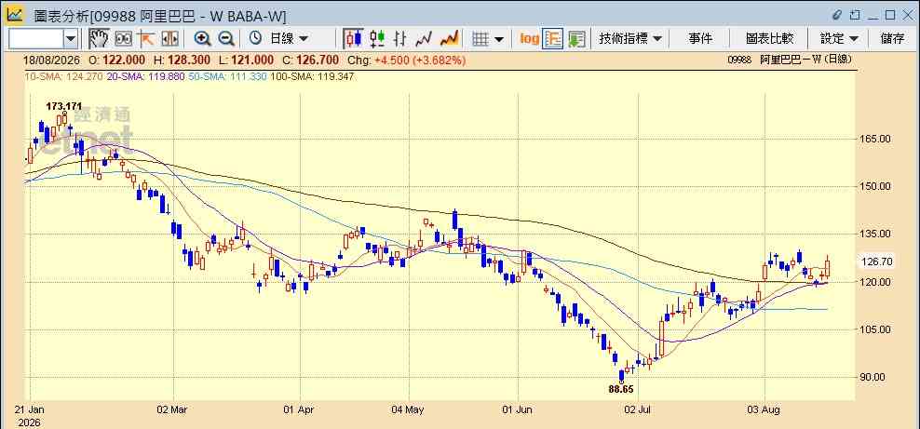This screenshot has height=429, width=920.
Task: Click the grid lines icon
Action: coord(480,39)
